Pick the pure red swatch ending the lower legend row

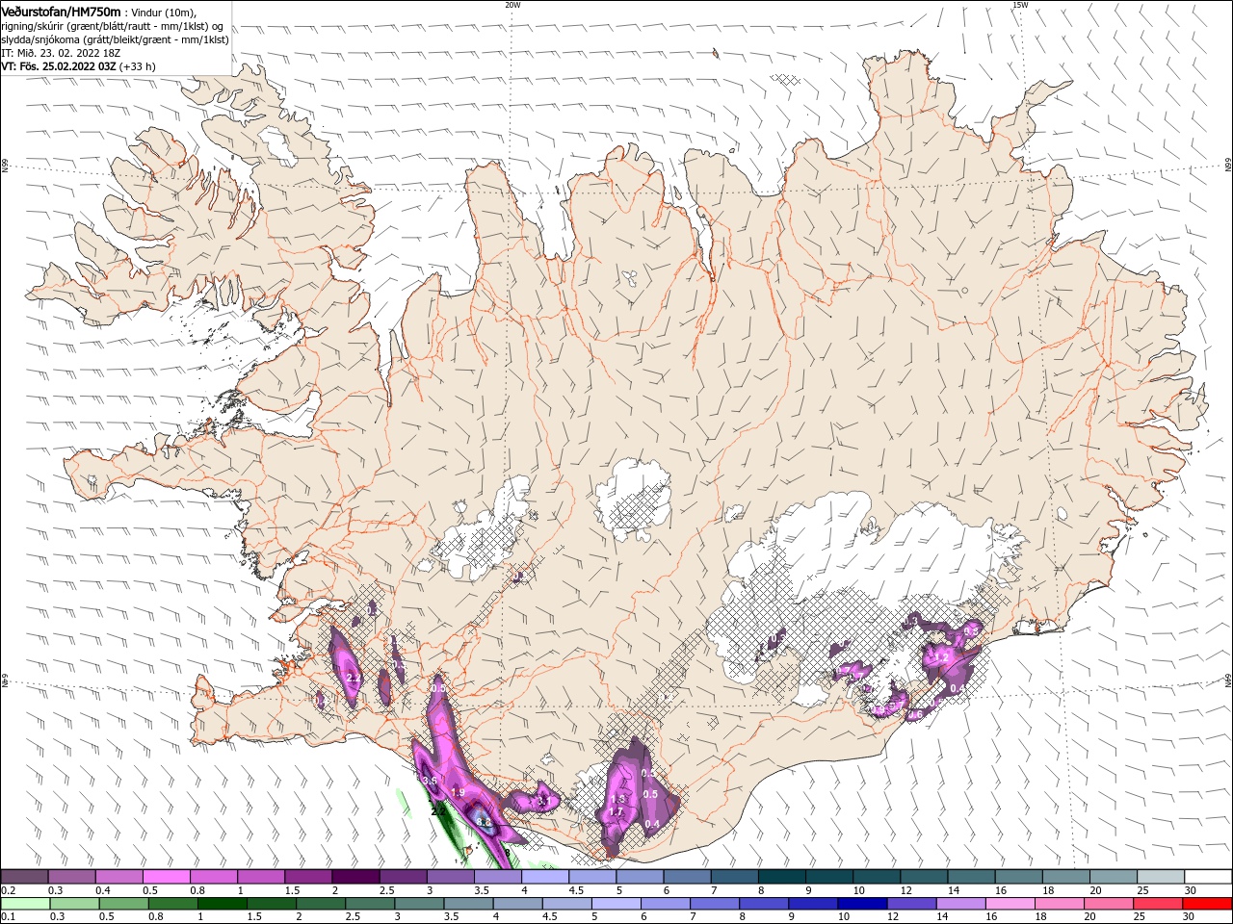pyautogui.click(x=1208, y=904)
